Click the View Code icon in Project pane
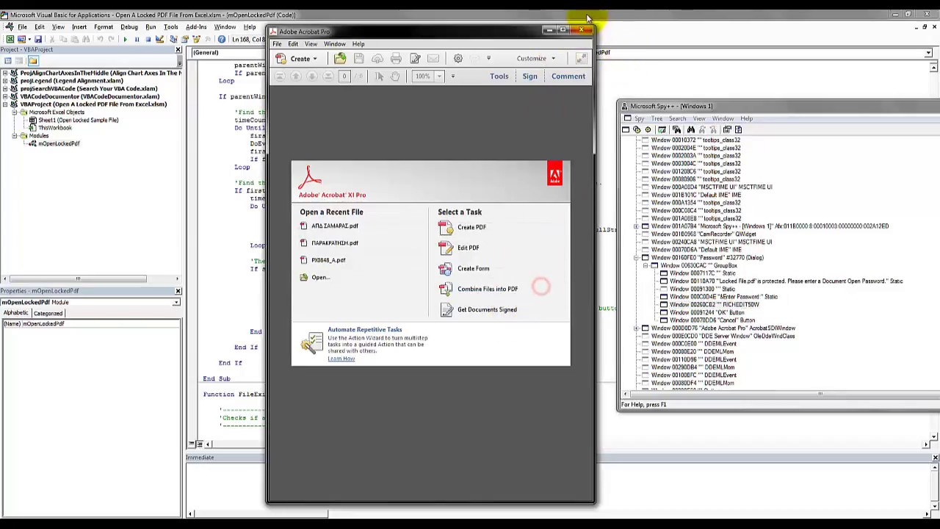Image resolution: width=940 pixels, height=529 pixels. click(x=8, y=61)
